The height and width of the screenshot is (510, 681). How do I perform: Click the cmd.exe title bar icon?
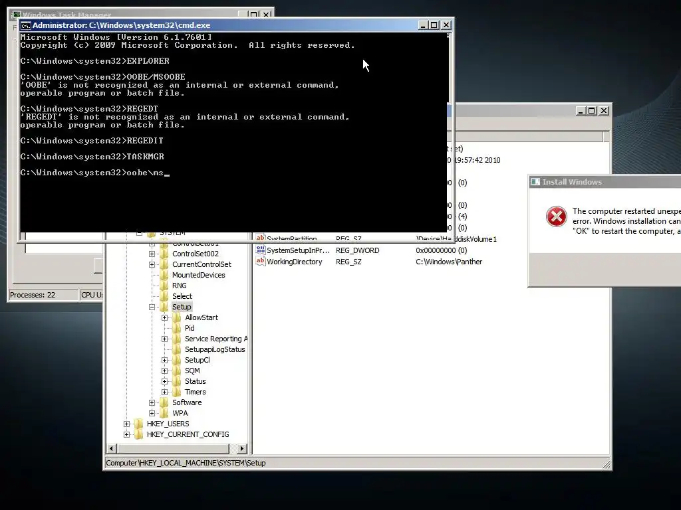tap(26, 26)
